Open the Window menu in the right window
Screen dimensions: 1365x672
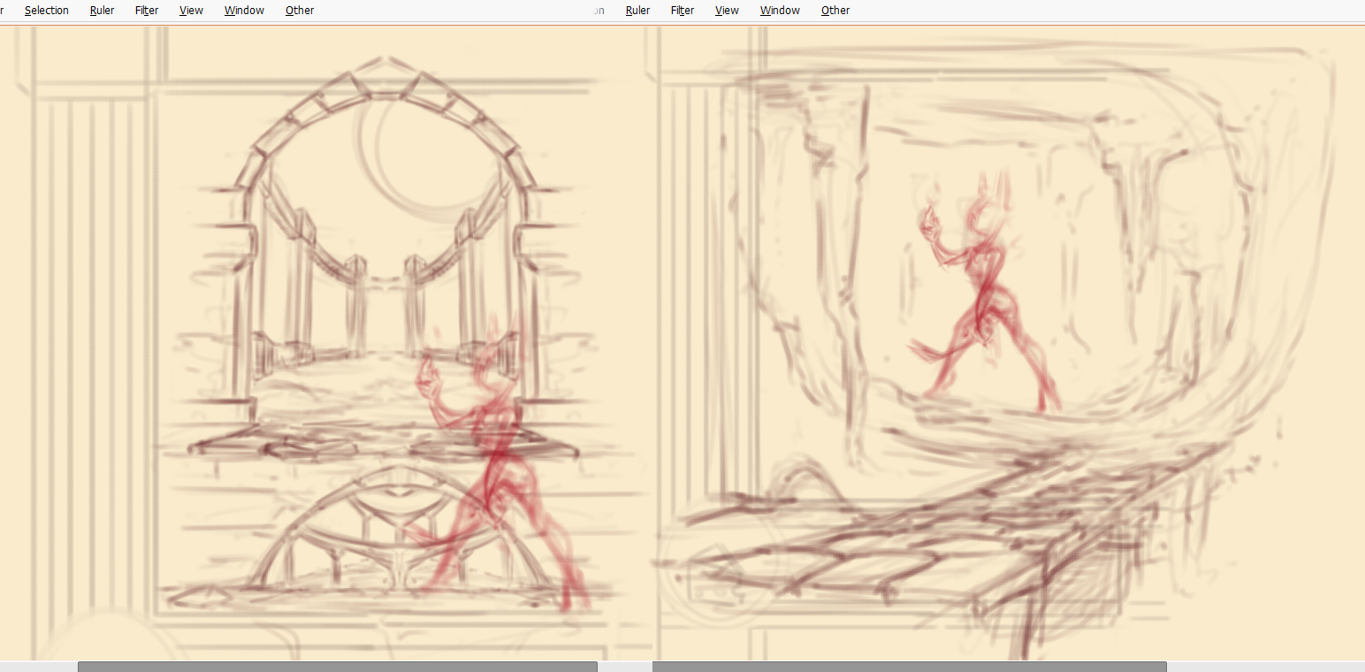(x=780, y=11)
